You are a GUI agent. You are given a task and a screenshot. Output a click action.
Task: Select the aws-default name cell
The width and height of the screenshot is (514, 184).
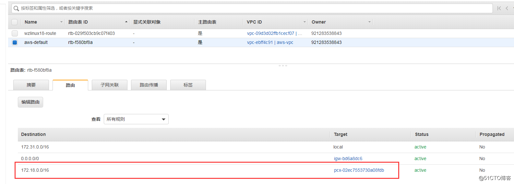tap(36, 42)
